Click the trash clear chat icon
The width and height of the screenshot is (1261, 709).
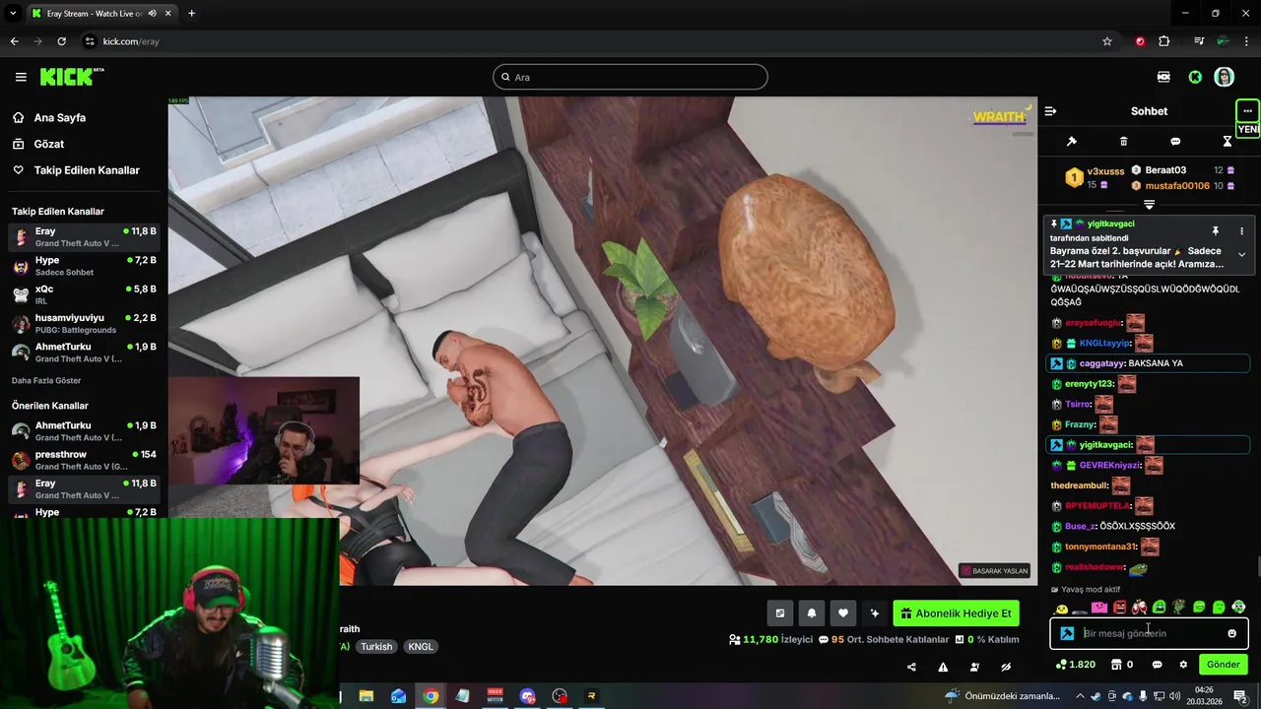1123,142
